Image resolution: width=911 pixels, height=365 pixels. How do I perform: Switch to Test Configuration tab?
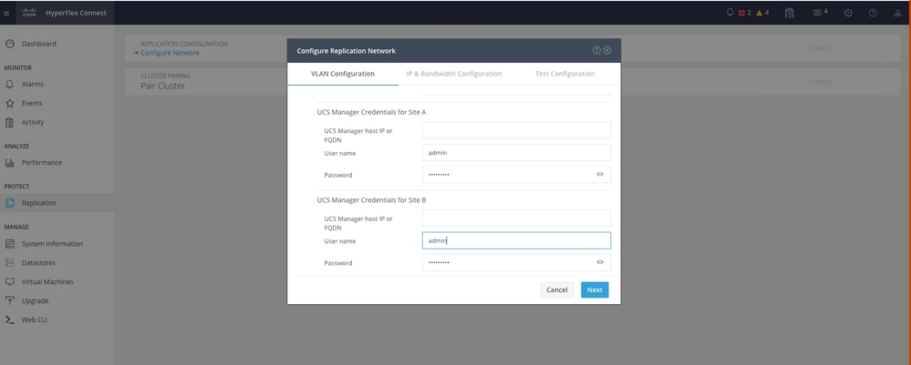tap(564, 74)
